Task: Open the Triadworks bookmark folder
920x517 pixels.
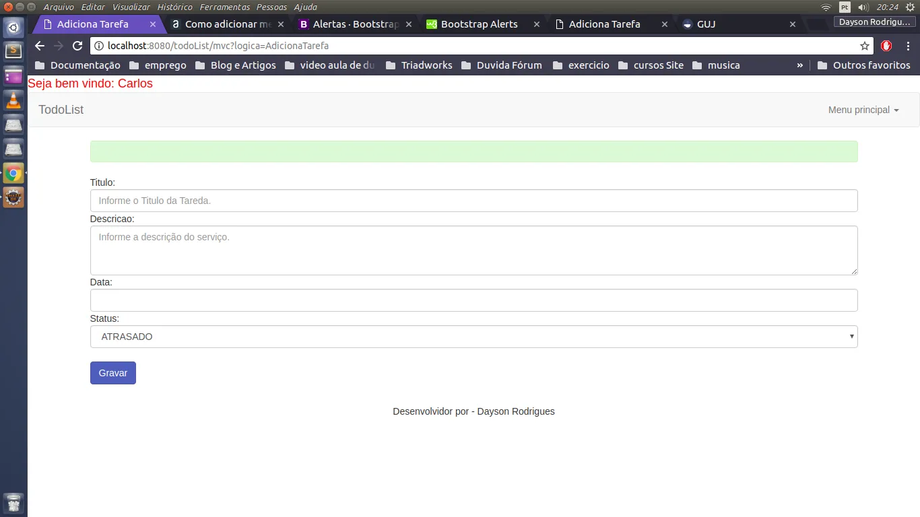Action: pos(419,65)
